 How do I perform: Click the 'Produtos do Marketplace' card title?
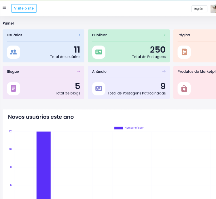(196, 71)
